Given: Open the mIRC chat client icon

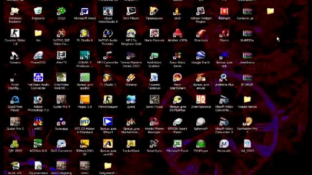Looking at the screenshot, I should coord(38,122).
